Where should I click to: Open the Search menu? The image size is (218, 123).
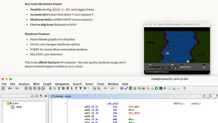77,84
